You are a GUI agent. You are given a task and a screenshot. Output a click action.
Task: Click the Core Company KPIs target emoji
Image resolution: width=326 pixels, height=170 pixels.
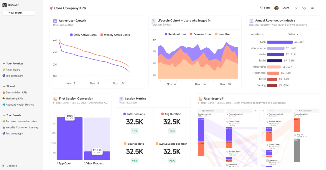(x=51, y=8)
